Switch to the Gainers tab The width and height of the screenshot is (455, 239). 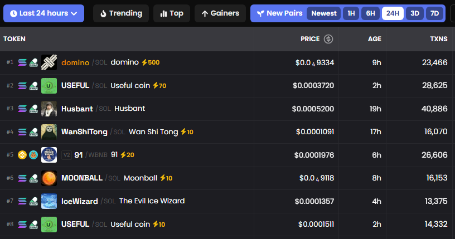220,13
